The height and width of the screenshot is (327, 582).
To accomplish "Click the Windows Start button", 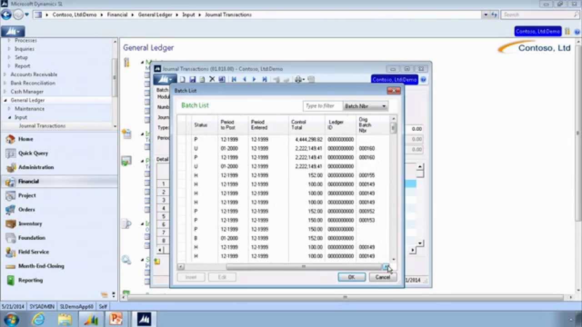I will [11, 319].
